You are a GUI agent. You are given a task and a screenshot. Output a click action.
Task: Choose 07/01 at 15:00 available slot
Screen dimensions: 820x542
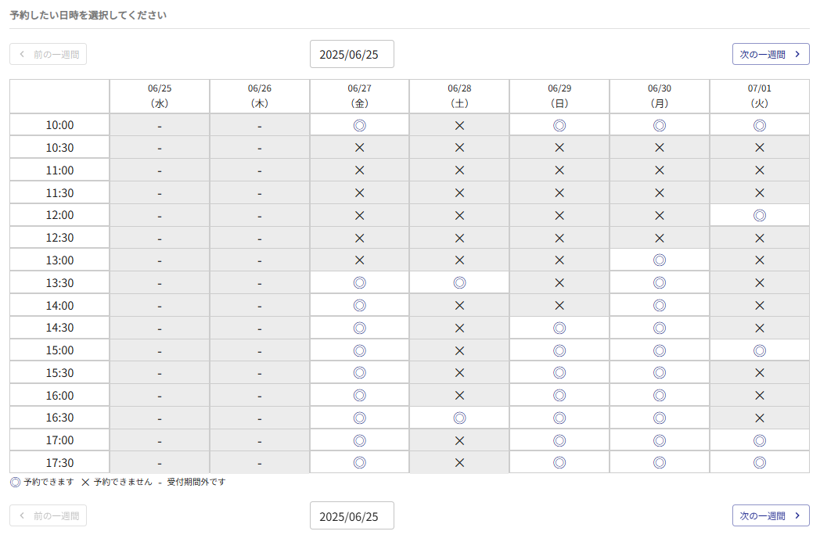[759, 350]
